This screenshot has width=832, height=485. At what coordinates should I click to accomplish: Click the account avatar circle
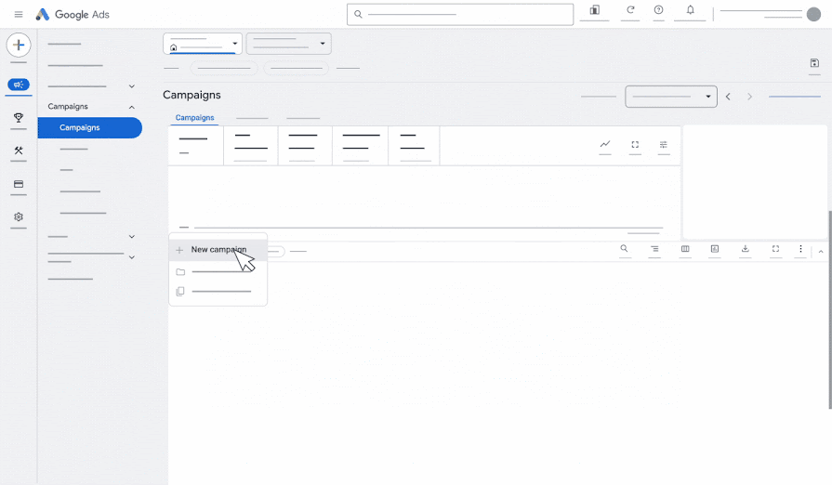[x=813, y=14]
